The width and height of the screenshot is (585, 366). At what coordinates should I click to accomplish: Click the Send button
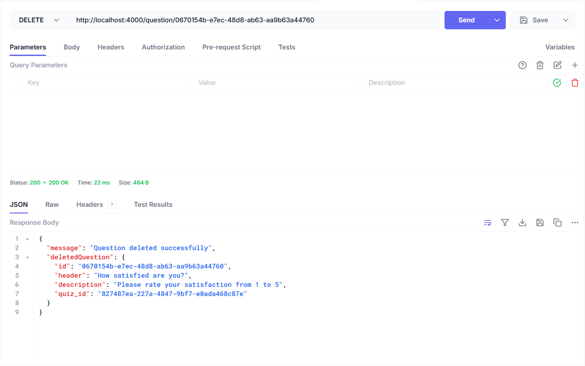[466, 20]
